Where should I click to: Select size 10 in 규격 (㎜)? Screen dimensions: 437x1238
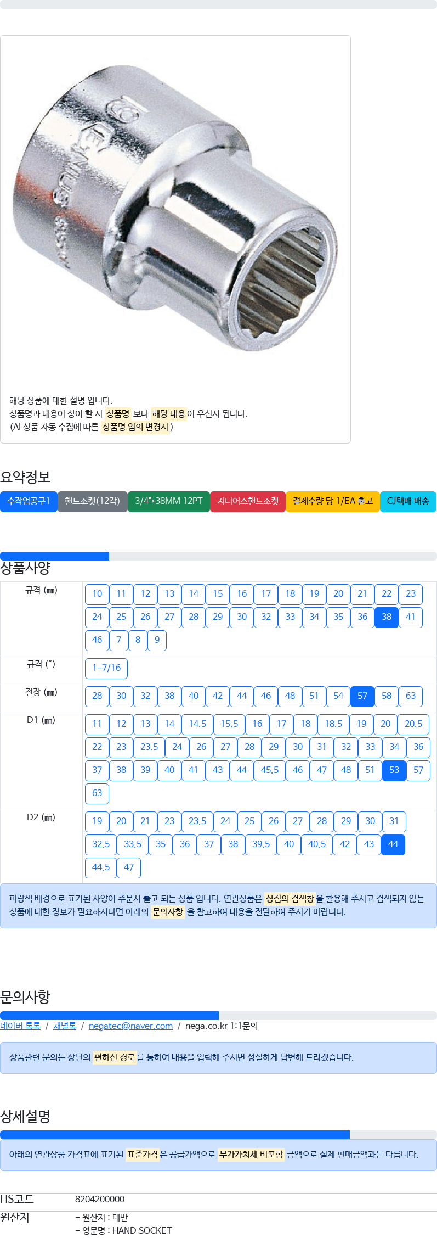tap(97, 594)
